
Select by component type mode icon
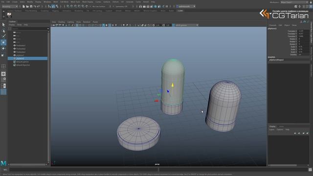click(x=57, y=6)
